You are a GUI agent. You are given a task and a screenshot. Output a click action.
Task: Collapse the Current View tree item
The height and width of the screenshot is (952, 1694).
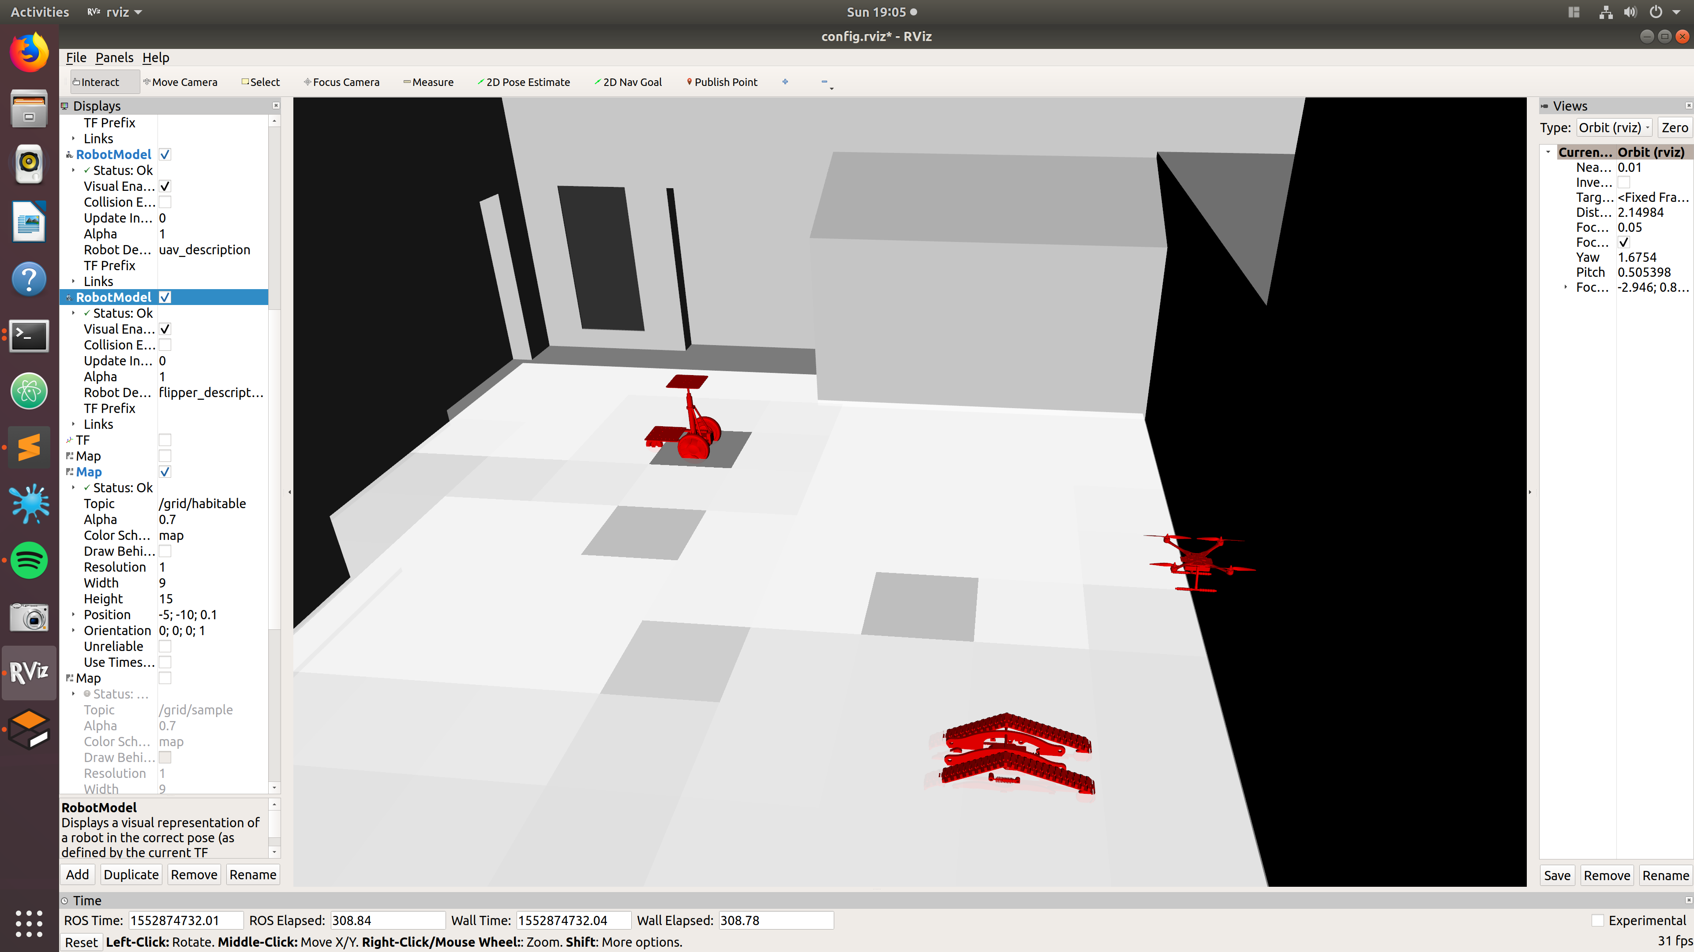[x=1548, y=152]
